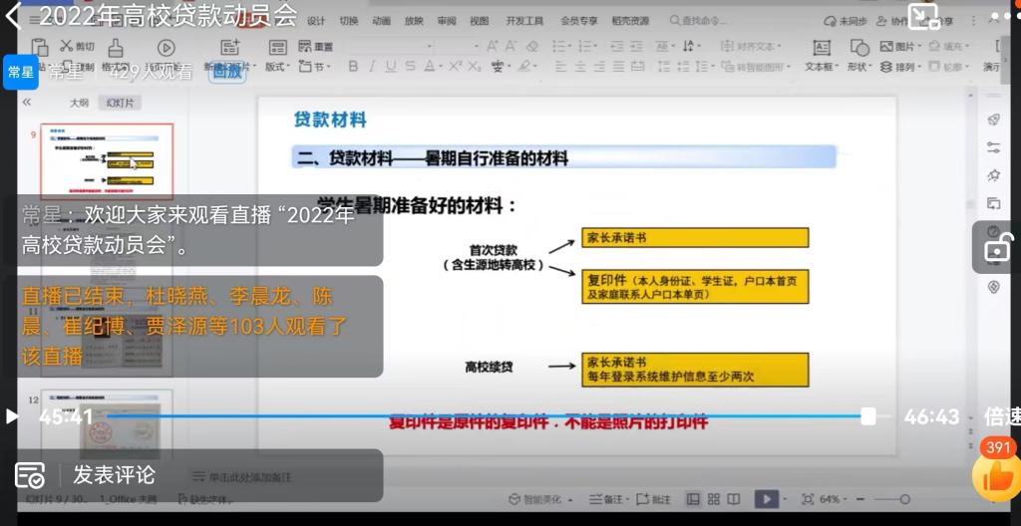Go back using the top-left arrow
The height and width of the screenshot is (526, 1021).
(x=14, y=17)
